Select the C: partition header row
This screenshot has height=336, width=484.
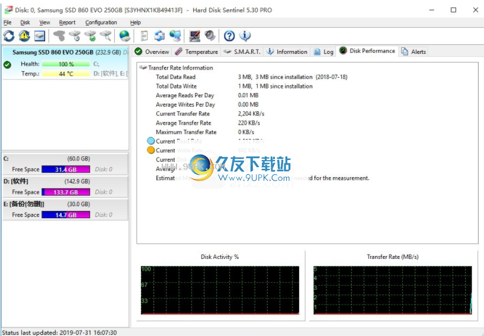coord(65,159)
